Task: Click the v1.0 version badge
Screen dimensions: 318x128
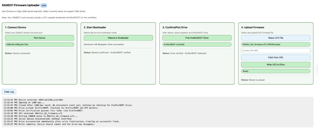Action: coord(44,5)
